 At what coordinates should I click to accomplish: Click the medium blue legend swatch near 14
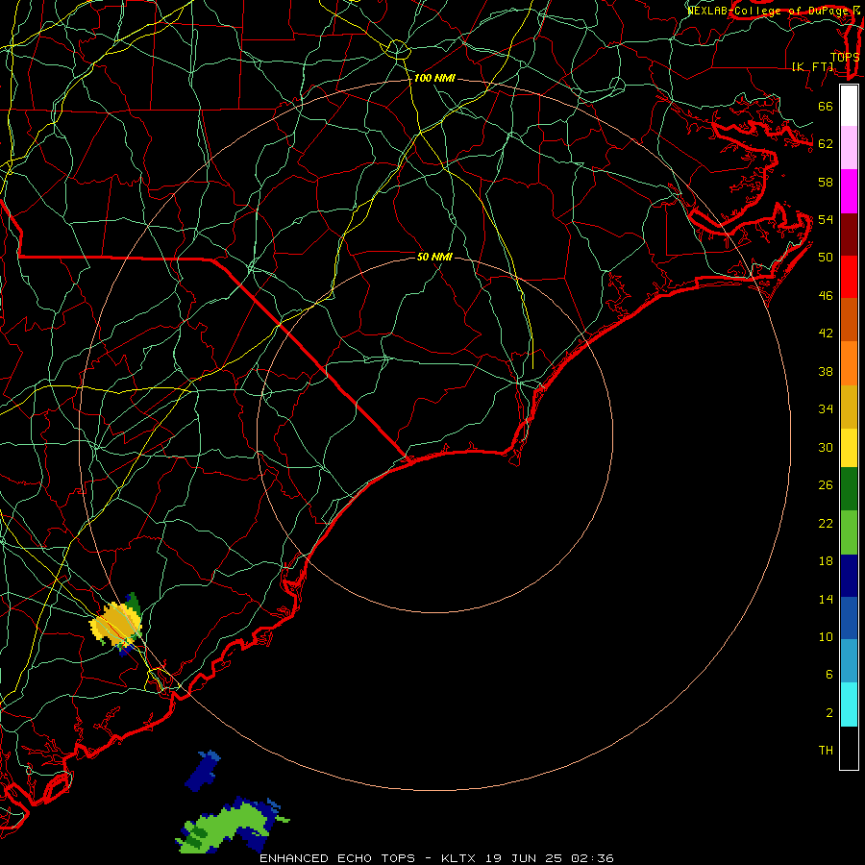[x=849, y=618]
